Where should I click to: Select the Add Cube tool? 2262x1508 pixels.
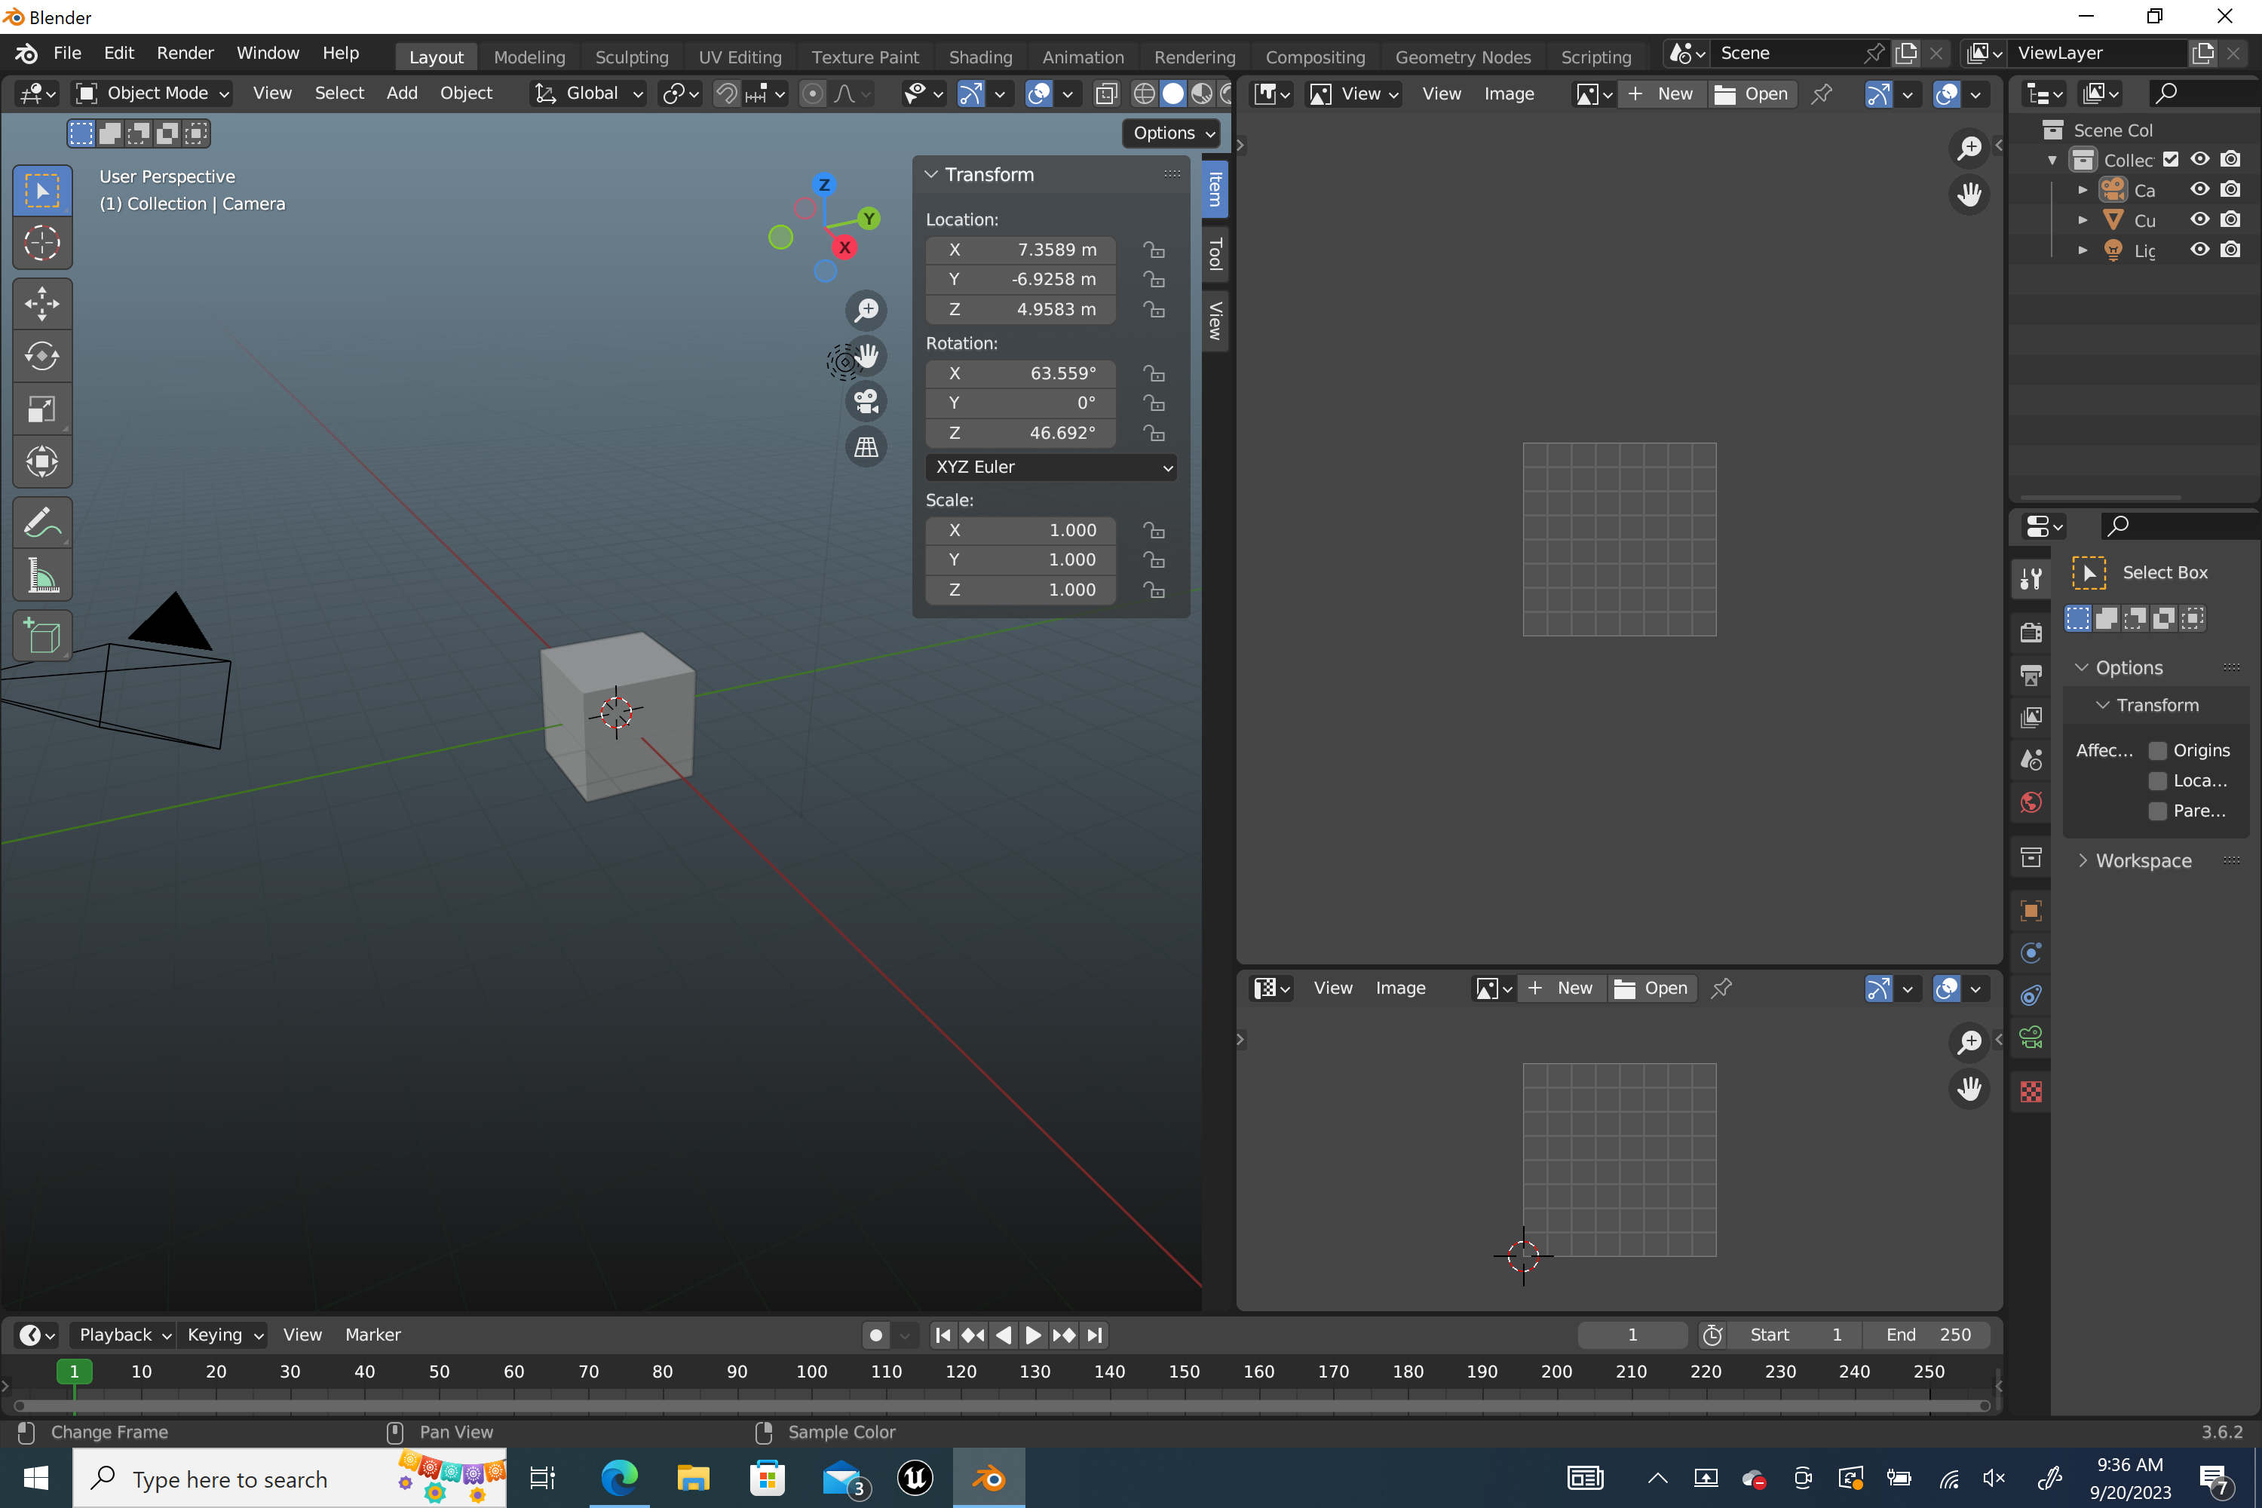pos(41,636)
